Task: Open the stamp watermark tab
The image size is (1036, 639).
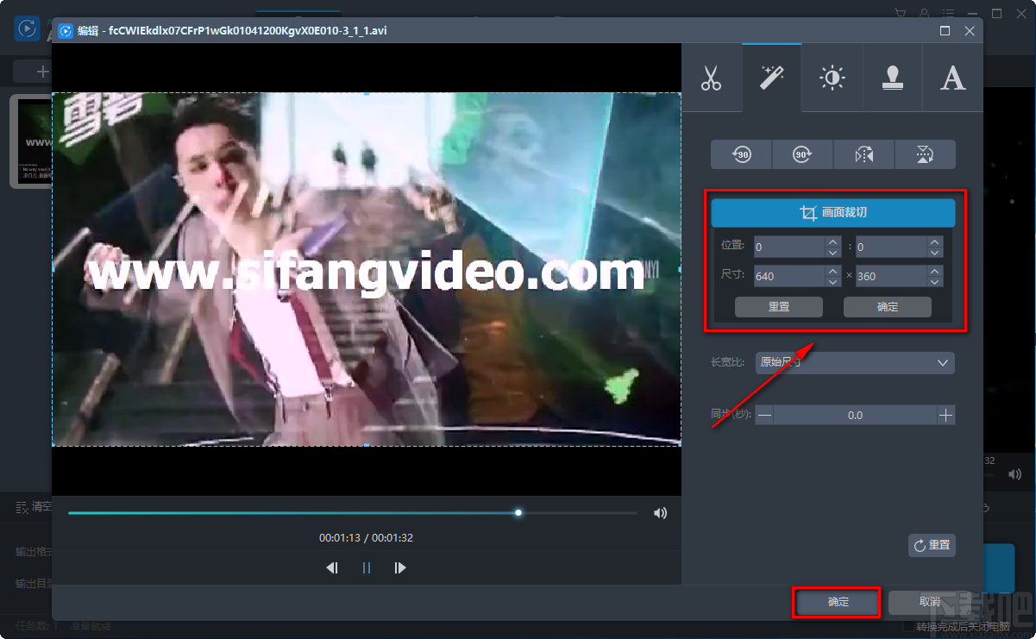Action: [892, 78]
